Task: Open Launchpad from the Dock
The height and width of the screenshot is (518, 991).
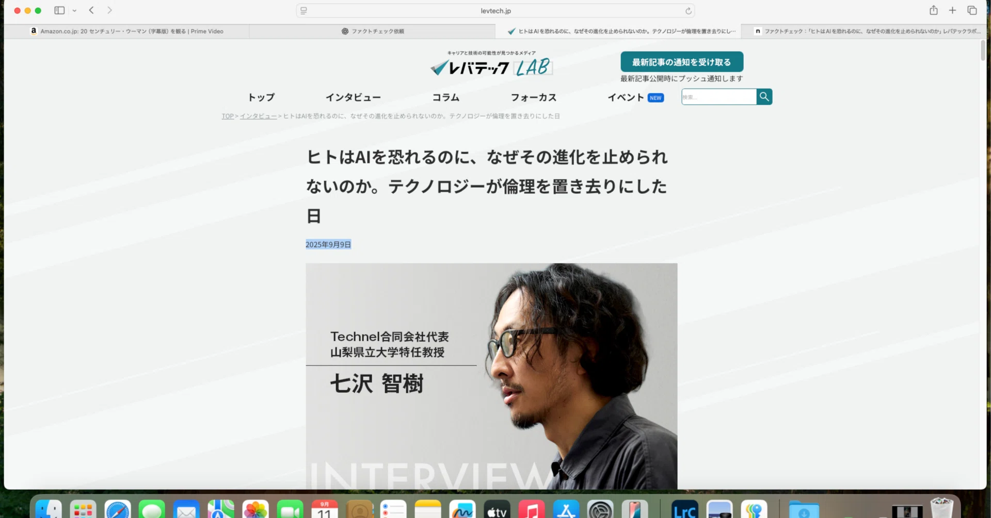Action: (83, 510)
